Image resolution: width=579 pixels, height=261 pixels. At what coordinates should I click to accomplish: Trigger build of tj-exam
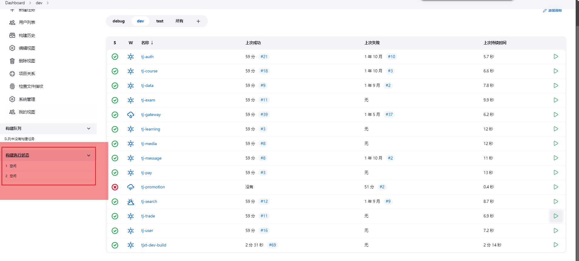556,100
